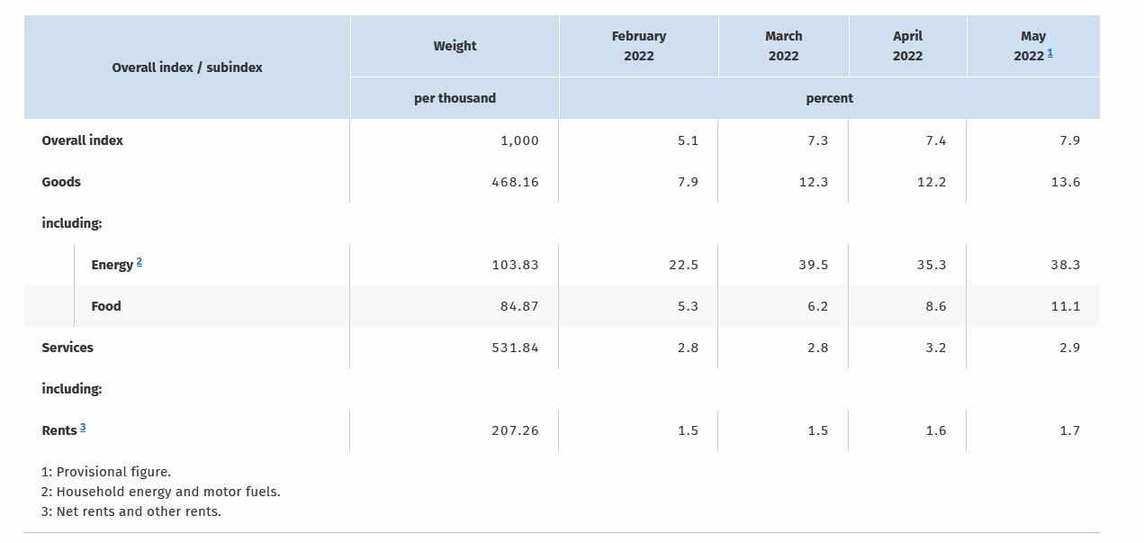This screenshot has height=543, width=1144.
Task: Click the Weight column header
Action: click(455, 46)
